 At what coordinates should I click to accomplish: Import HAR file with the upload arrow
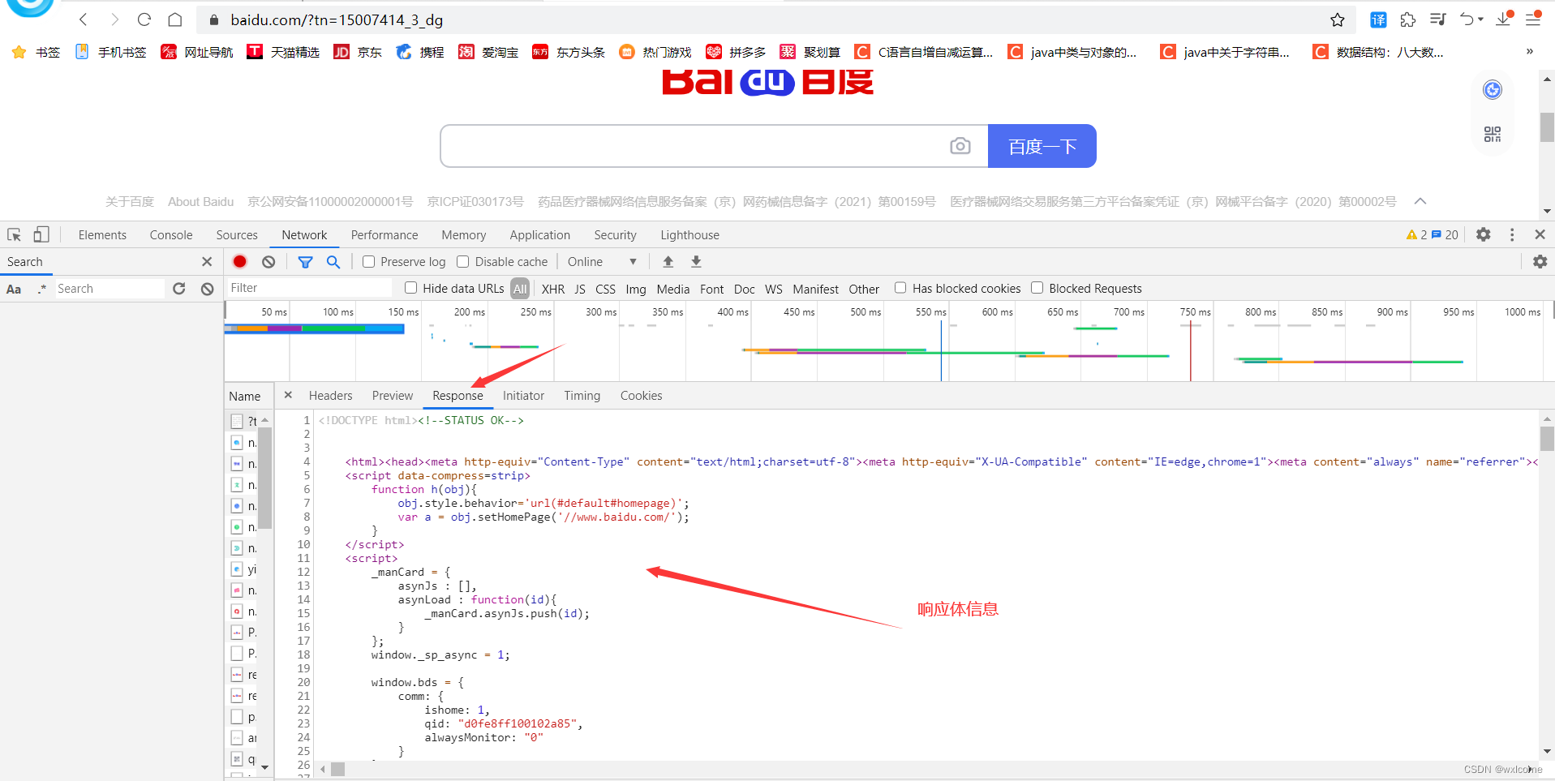668,261
